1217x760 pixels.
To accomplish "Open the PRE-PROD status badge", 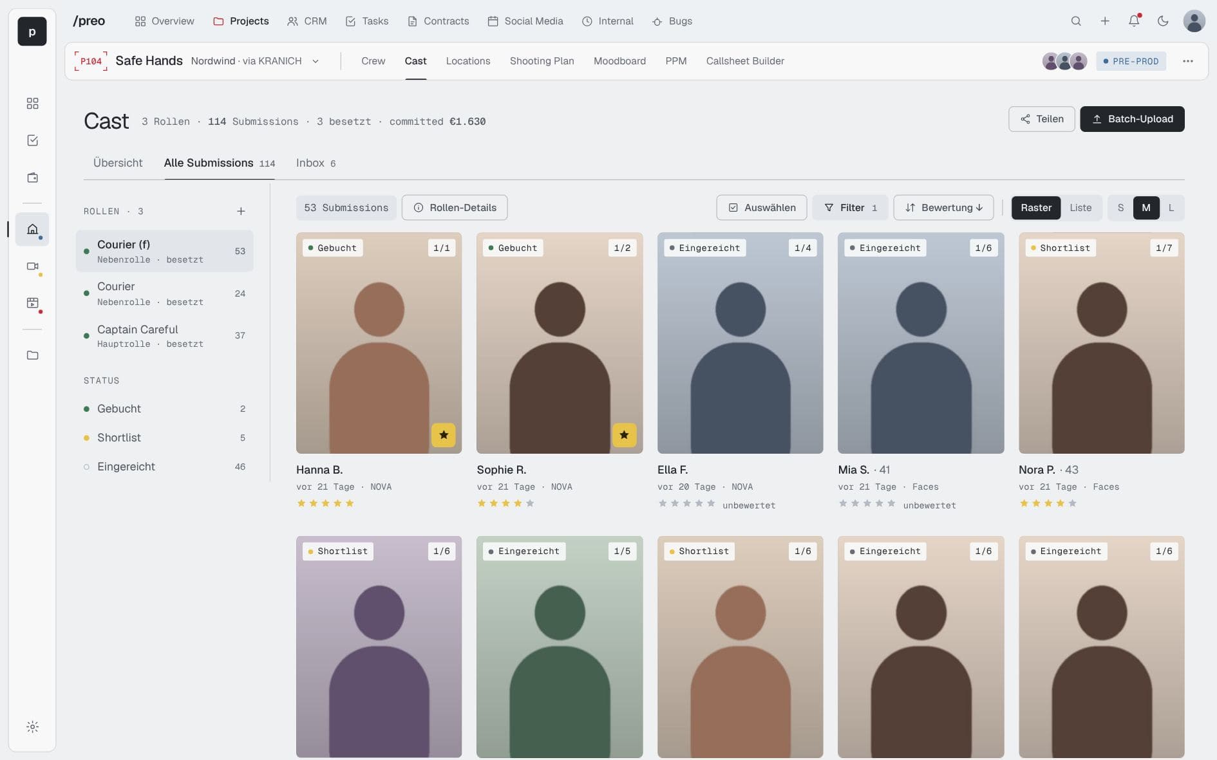I will (x=1131, y=61).
